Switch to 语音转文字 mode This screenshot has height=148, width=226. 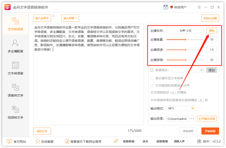coord(15,90)
